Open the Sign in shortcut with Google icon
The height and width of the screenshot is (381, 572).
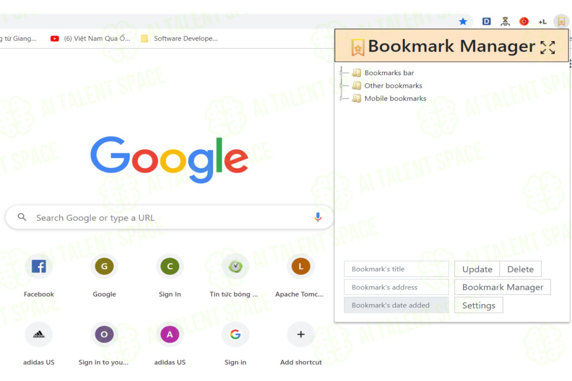(235, 344)
